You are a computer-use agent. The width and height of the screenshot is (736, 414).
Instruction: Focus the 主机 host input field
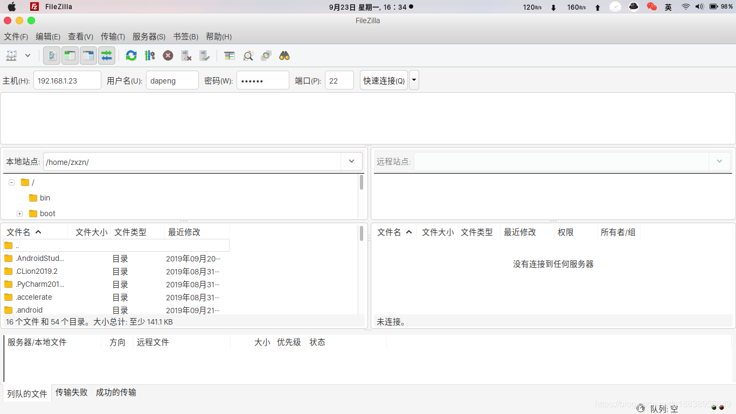(x=67, y=80)
